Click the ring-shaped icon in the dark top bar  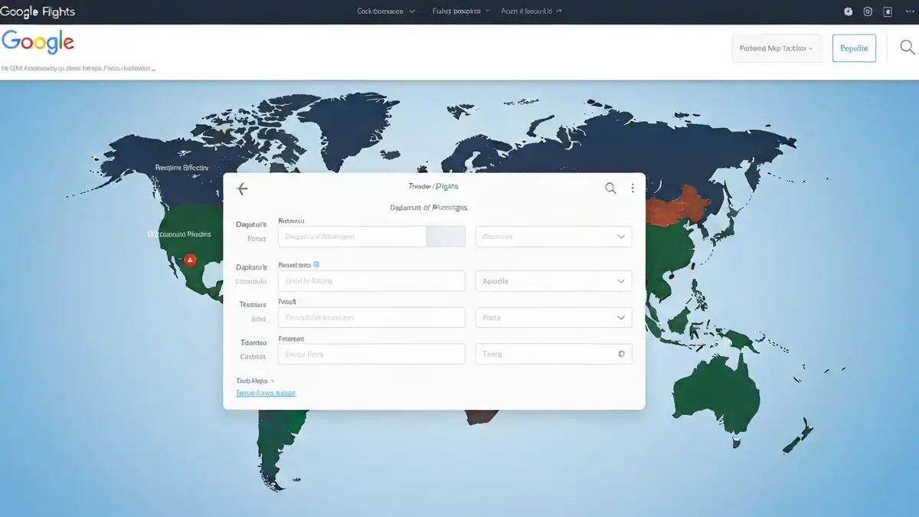coord(868,11)
